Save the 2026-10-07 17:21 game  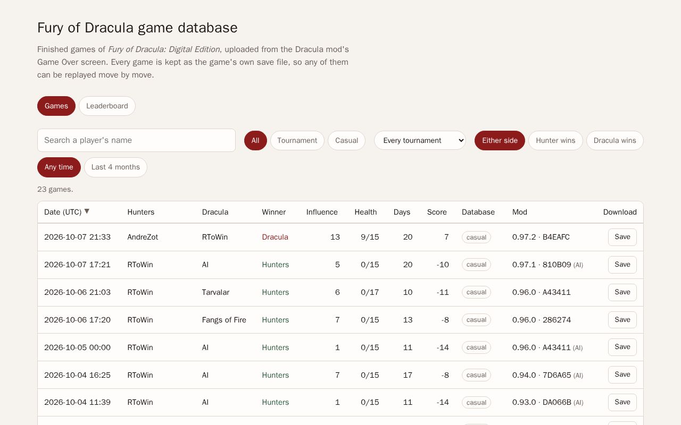point(622,265)
